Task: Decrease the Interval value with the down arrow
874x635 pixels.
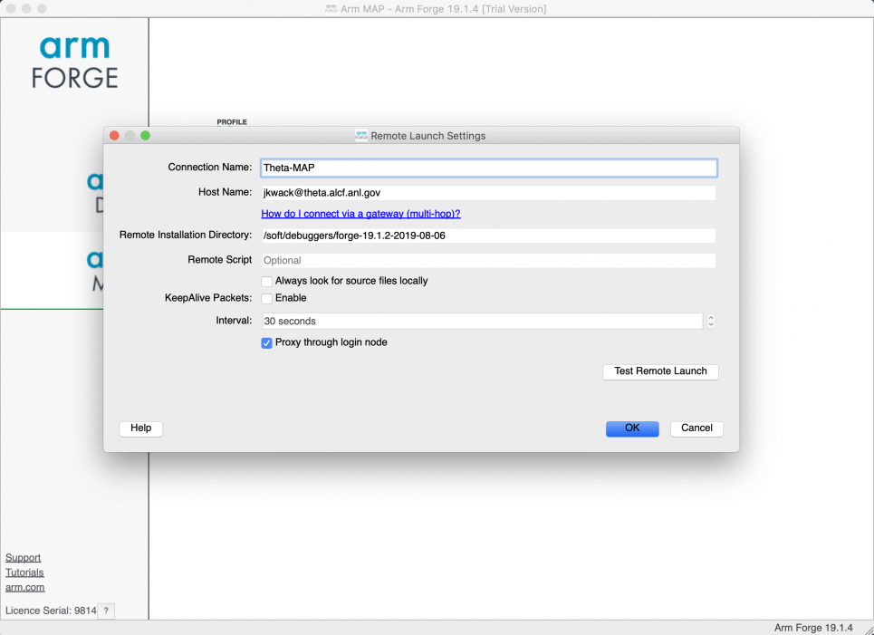Action: [x=711, y=325]
